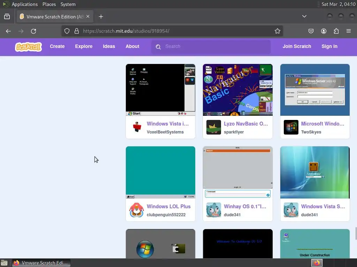Image resolution: width=357 pixels, height=267 pixels.
Task: Click the show desktop panel icon
Action: click(4, 263)
